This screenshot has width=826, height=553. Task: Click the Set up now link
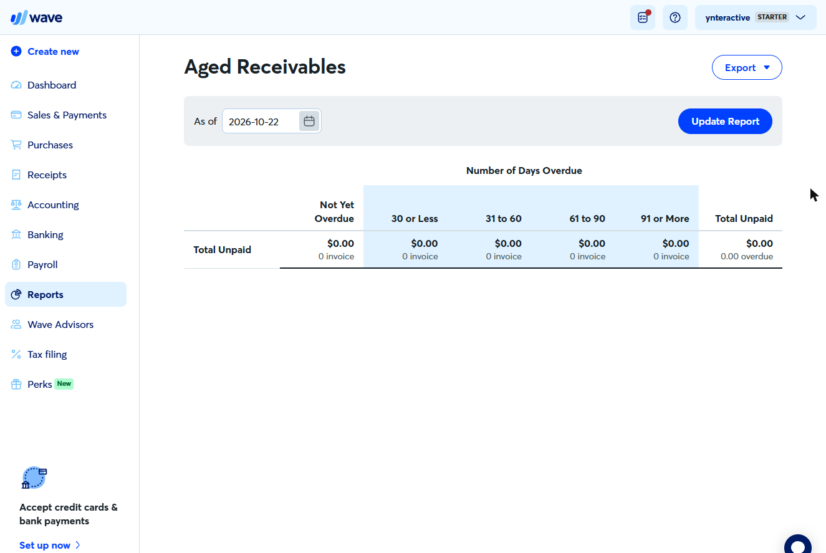(x=50, y=546)
